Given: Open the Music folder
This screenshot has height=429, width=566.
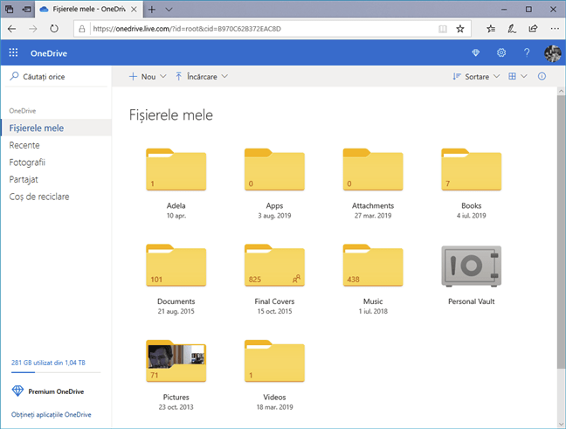Looking at the screenshot, I should pyautogui.click(x=373, y=265).
